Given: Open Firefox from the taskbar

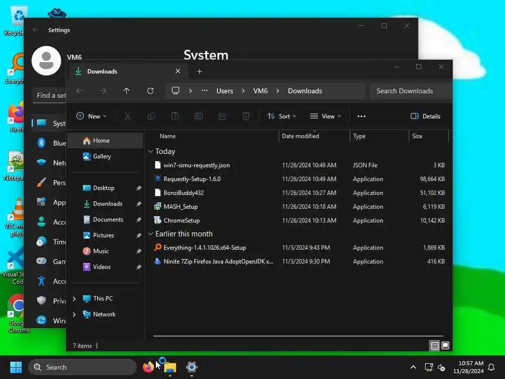Looking at the screenshot, I should 148,367.
